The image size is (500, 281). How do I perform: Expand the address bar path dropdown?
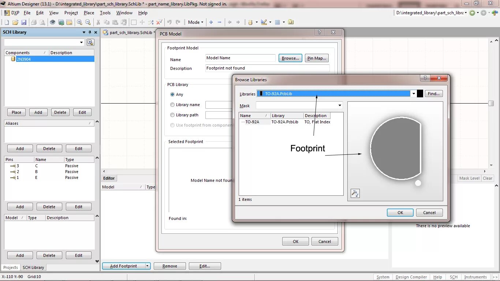[x=465, y=13]
